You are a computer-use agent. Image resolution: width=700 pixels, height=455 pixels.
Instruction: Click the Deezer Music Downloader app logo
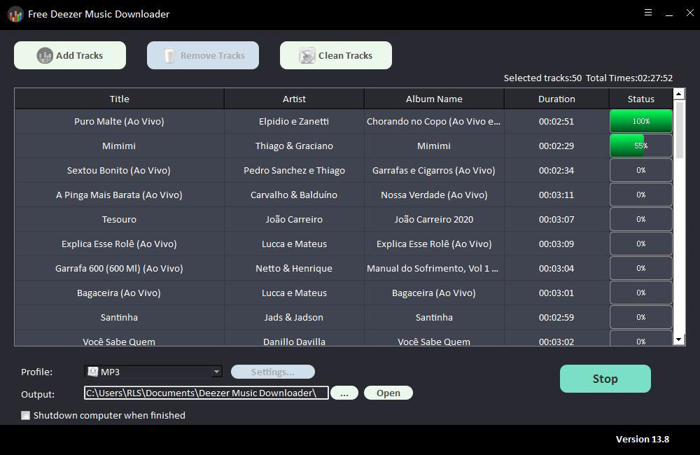click(x=15, y=15)
